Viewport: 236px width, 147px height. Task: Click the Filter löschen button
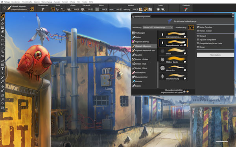tap(215, 55)
